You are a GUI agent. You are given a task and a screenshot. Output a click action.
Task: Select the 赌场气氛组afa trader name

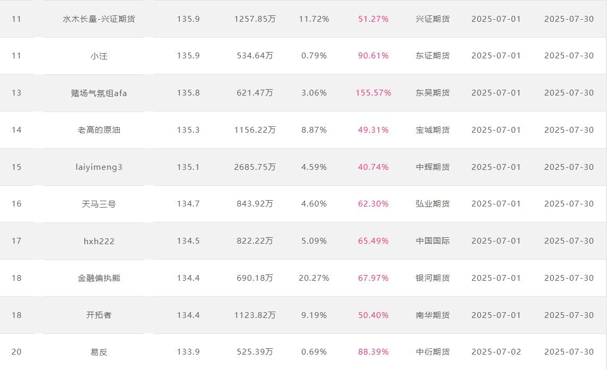[99, 93]
